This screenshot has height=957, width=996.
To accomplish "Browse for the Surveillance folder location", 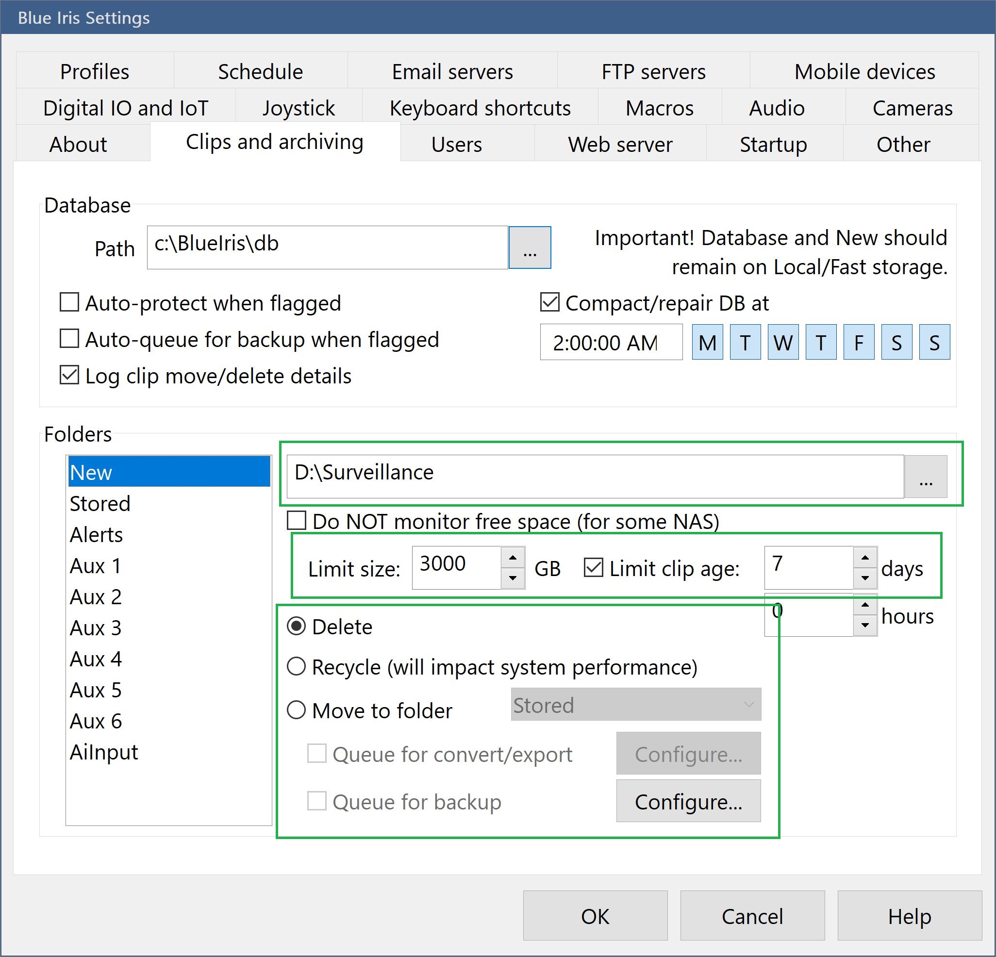I will [925, 476].
